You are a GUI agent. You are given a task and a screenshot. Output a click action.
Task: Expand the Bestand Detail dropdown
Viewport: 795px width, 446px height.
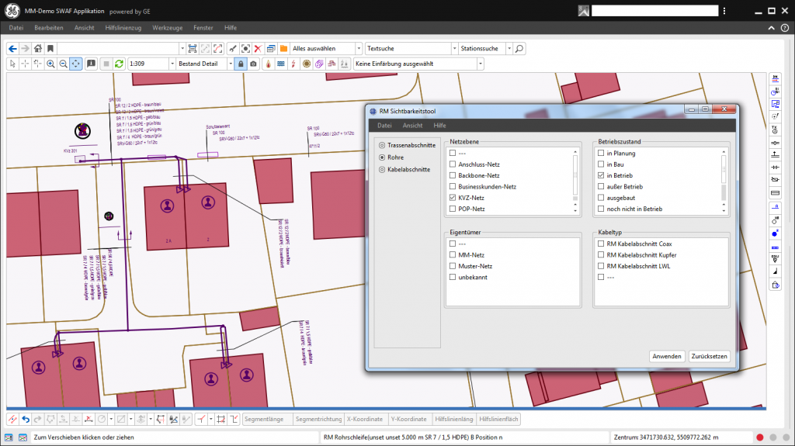[231, 64]
